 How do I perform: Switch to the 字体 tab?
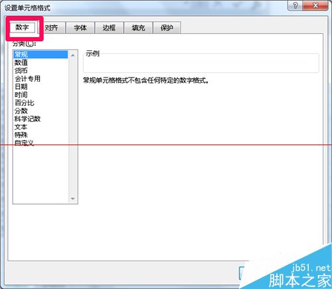[x=80, y=28]
